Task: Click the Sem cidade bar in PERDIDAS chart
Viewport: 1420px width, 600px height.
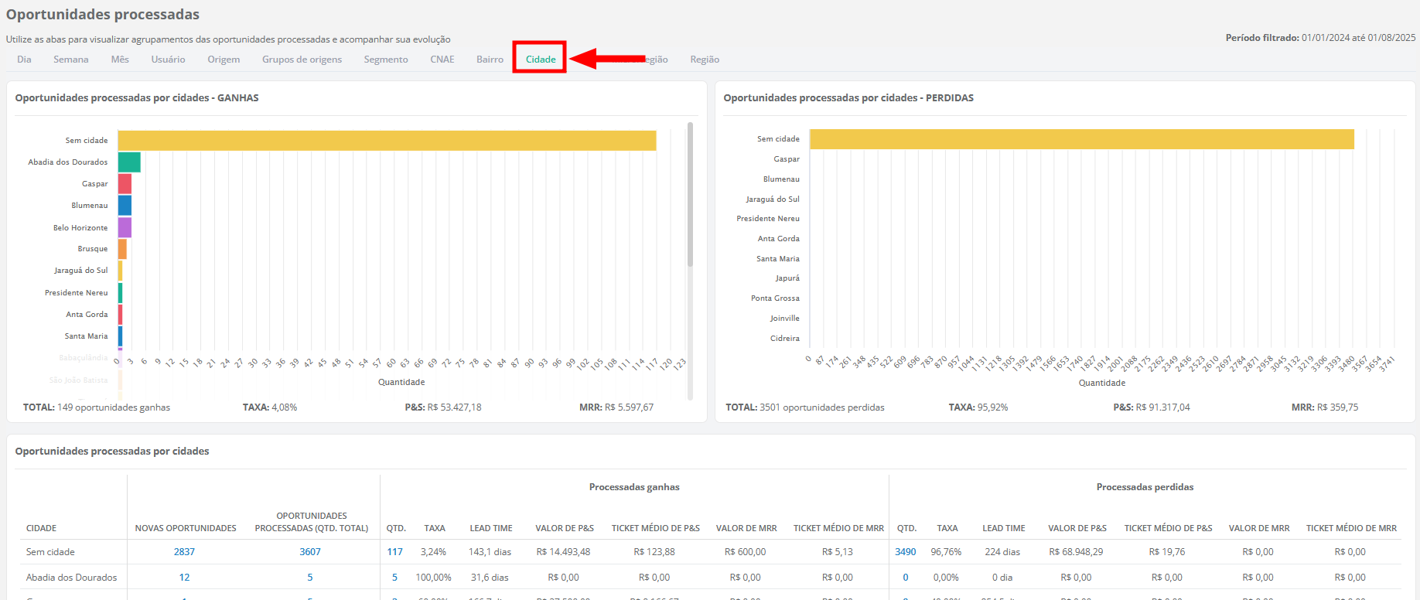Action: (x=1081, y=139)
